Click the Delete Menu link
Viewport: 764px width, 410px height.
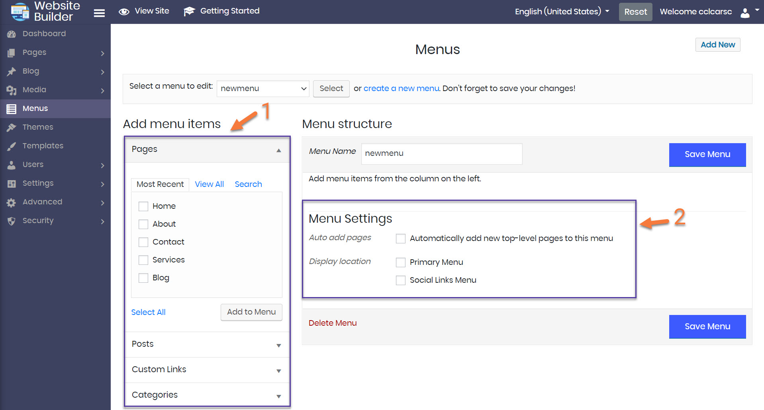pyautogui.click(x=333, y=323)
